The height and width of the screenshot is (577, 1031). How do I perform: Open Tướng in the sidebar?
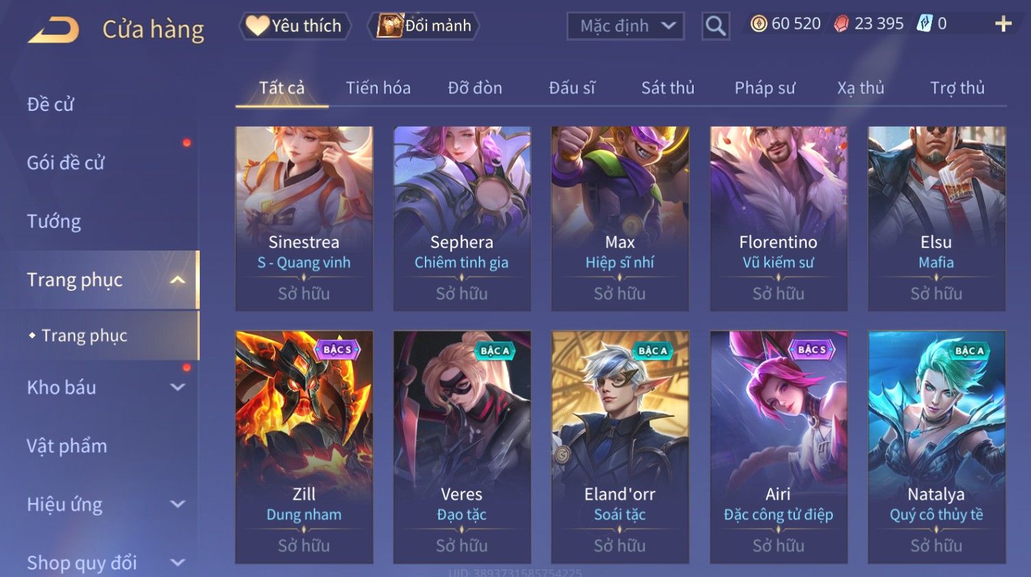[x=54, y=221]
